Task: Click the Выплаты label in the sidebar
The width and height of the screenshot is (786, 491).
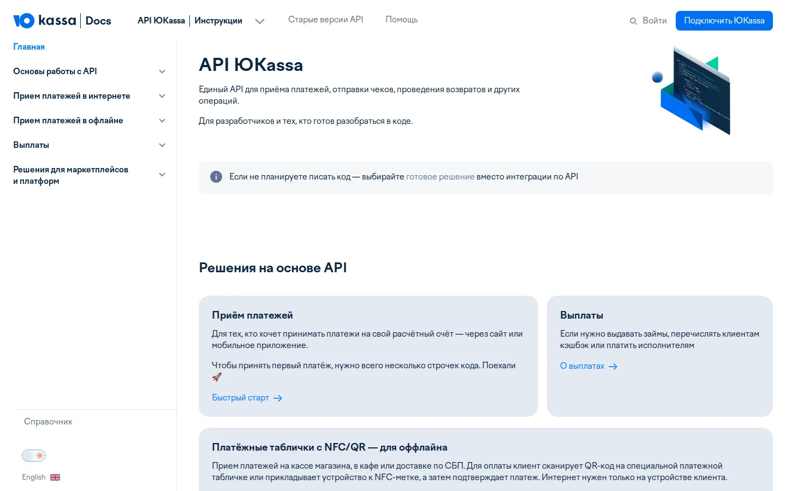Action: (31, 145)
